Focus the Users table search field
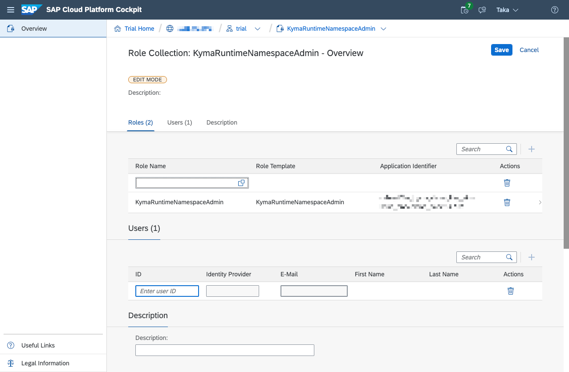The width and height of the screenshot is (569, 372). tap(481, 257)
